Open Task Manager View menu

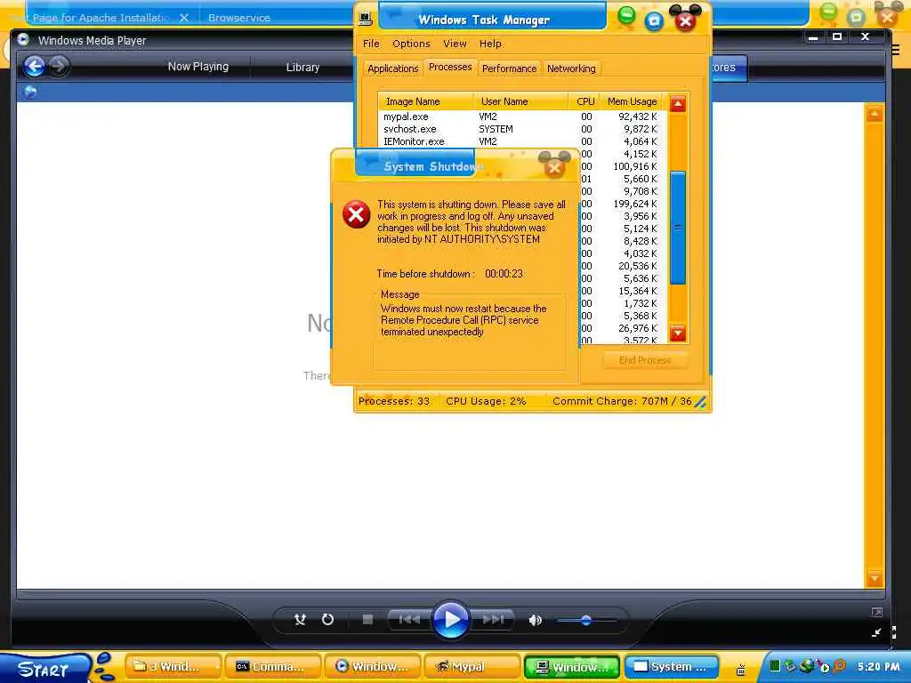click(455, 44)
